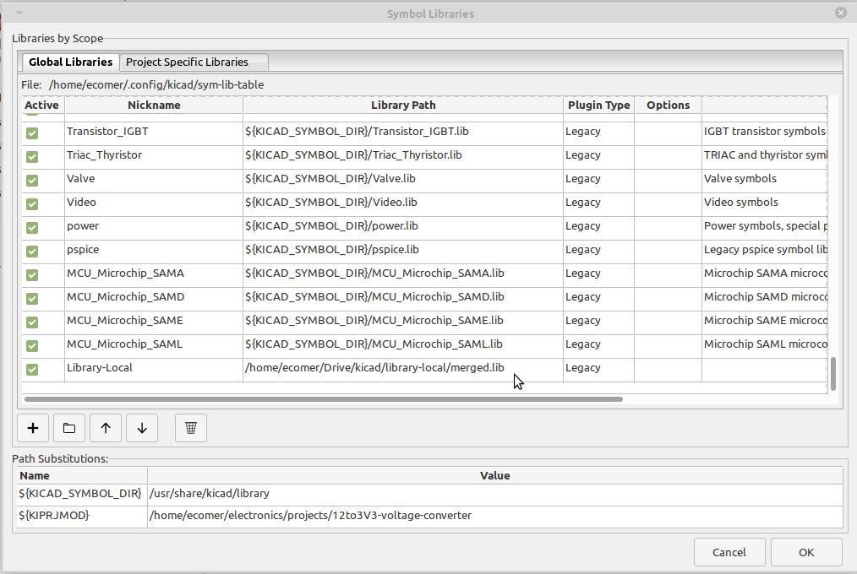
Task: Click the MCU_Microchip_SAML.lib library path cell
Action: pos(403,346)
